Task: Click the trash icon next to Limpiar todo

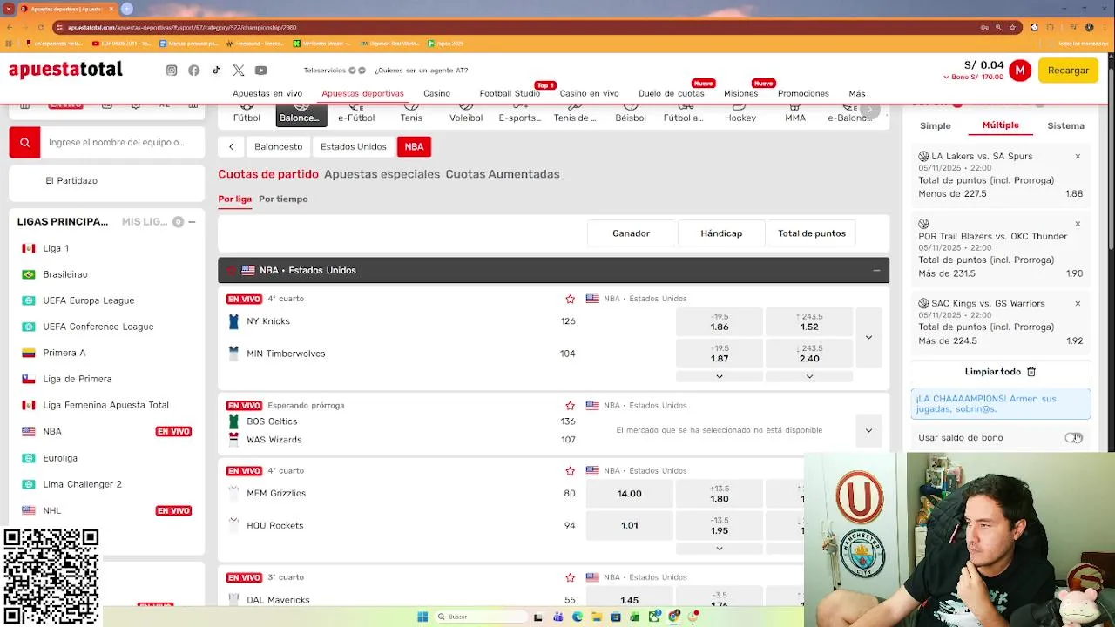Action: [1031, 372]
